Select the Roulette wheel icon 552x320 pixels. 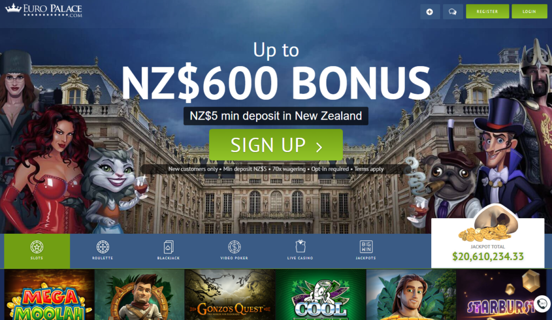click(103, 247)
